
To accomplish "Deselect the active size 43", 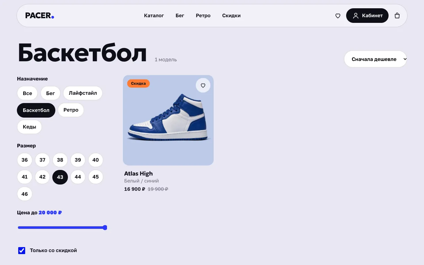I will (x=60, y=177).
